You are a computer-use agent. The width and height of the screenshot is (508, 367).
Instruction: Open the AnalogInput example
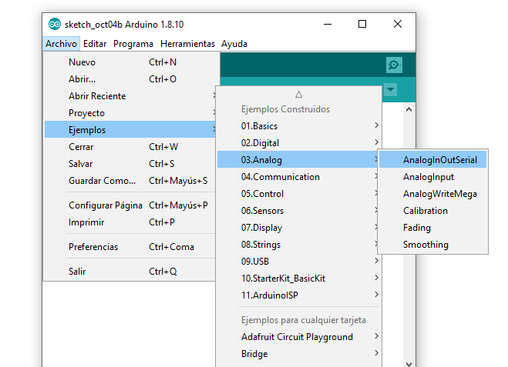(432, 176)
